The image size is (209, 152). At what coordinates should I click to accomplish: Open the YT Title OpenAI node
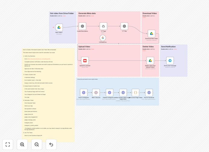point(124,26)
